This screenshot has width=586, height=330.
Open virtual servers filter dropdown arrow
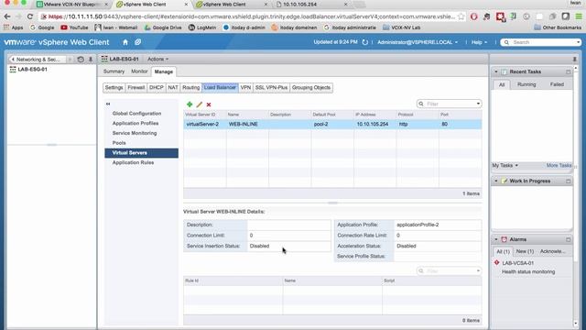478,104
